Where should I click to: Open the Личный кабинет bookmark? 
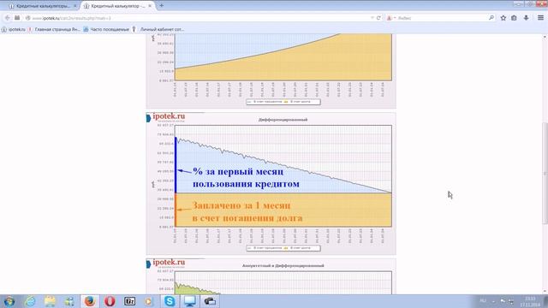coord(158,29)
